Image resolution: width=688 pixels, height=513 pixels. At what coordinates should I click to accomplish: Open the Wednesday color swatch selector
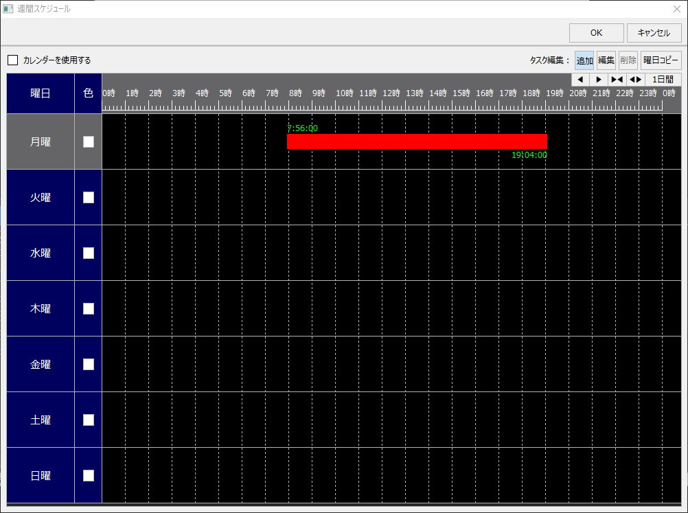[88, 253]
